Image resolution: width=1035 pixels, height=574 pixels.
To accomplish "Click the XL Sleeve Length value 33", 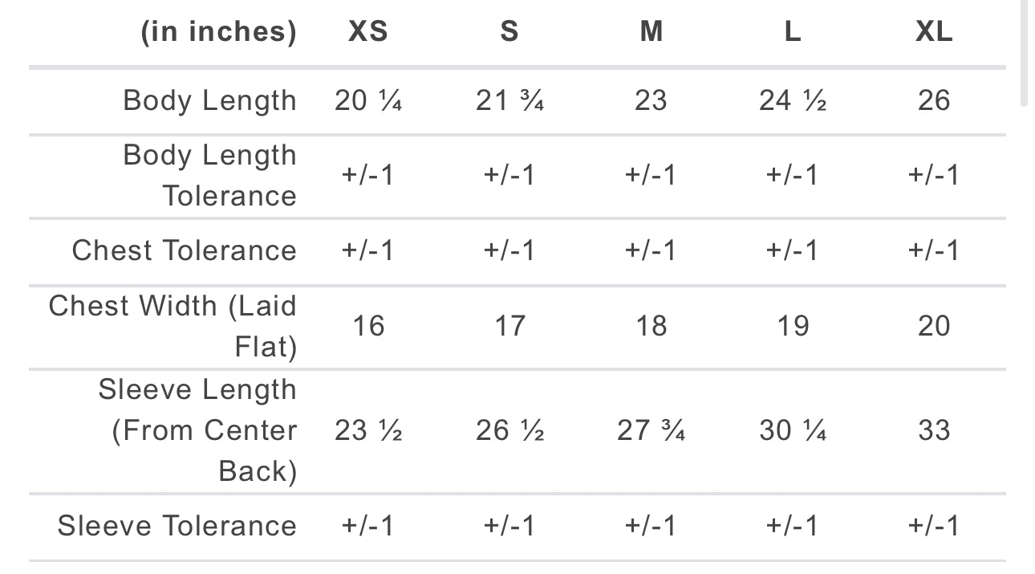I will pyautogui.click(x=934, y=430).
